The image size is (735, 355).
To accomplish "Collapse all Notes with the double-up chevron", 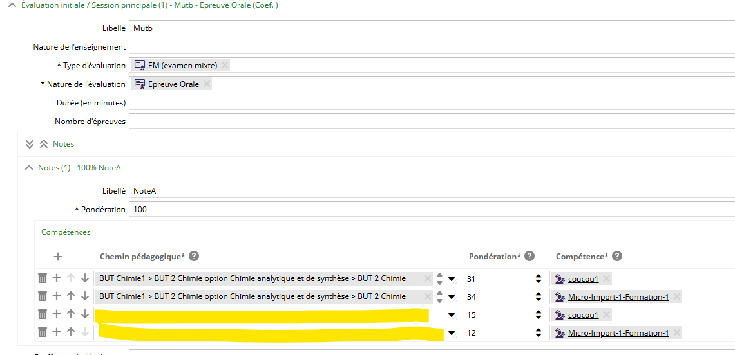I will (x=44, y=144).
